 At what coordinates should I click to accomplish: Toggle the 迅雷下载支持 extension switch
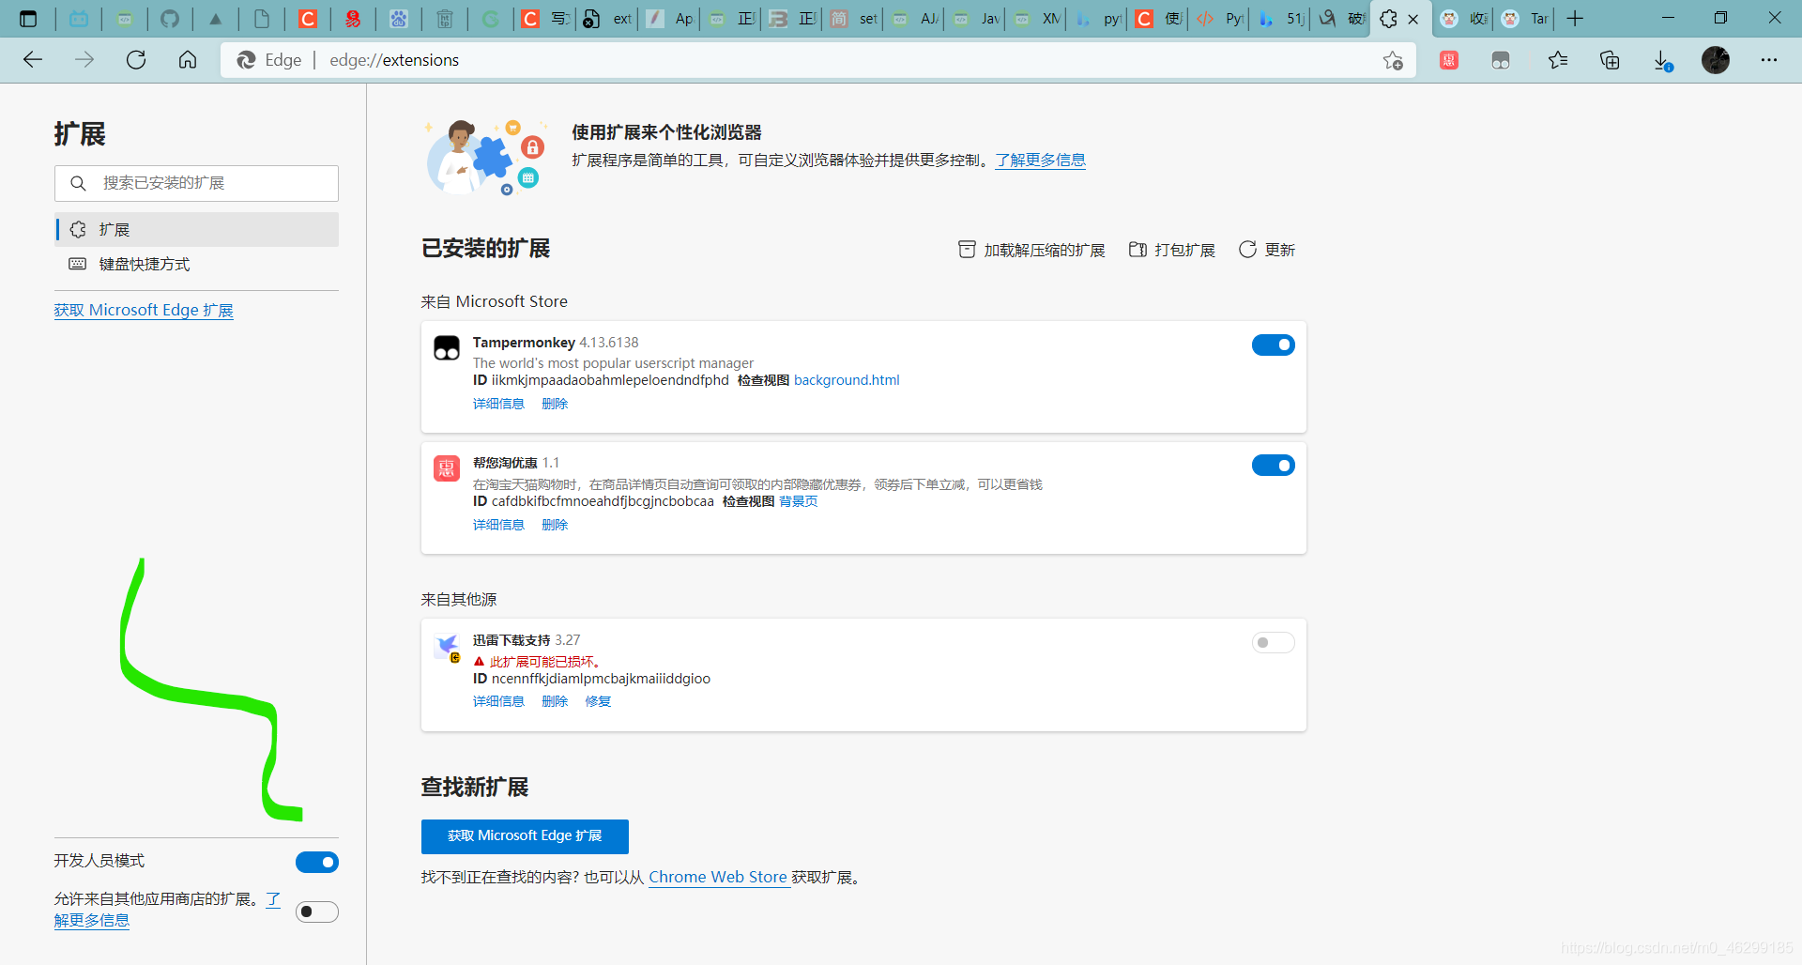[1273, 642]
